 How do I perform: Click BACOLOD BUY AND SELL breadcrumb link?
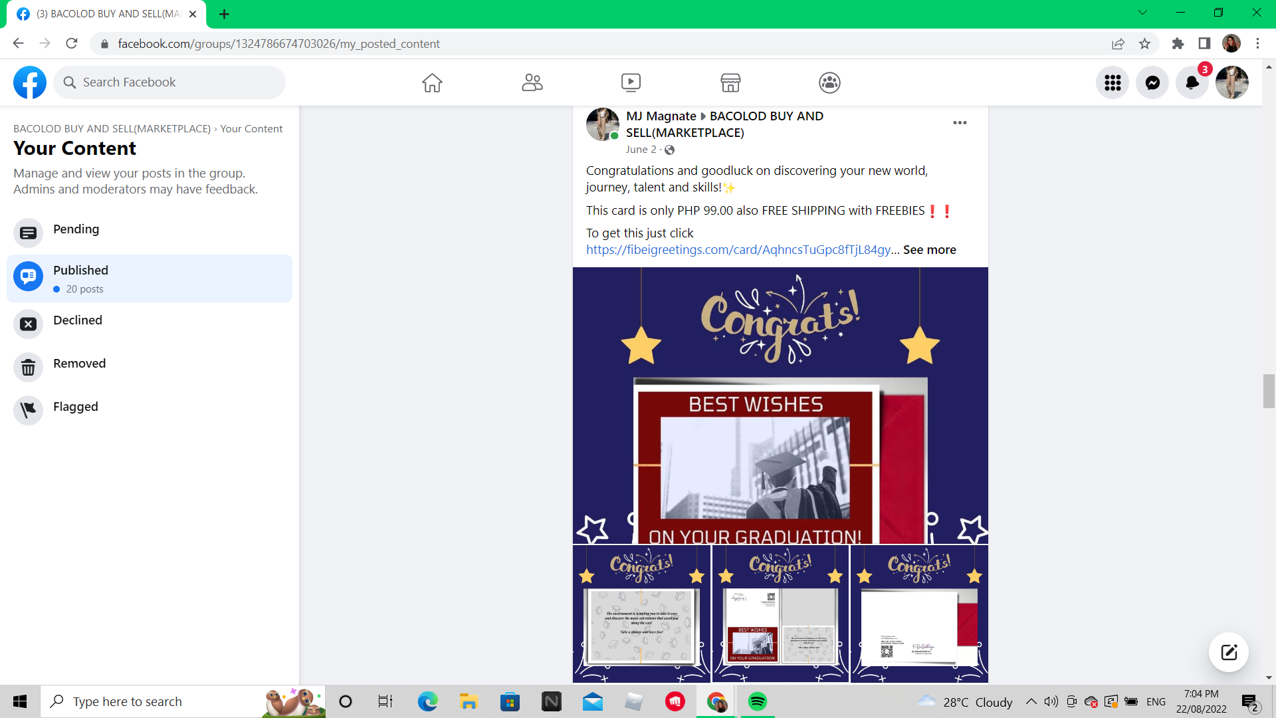pos(112,129)
